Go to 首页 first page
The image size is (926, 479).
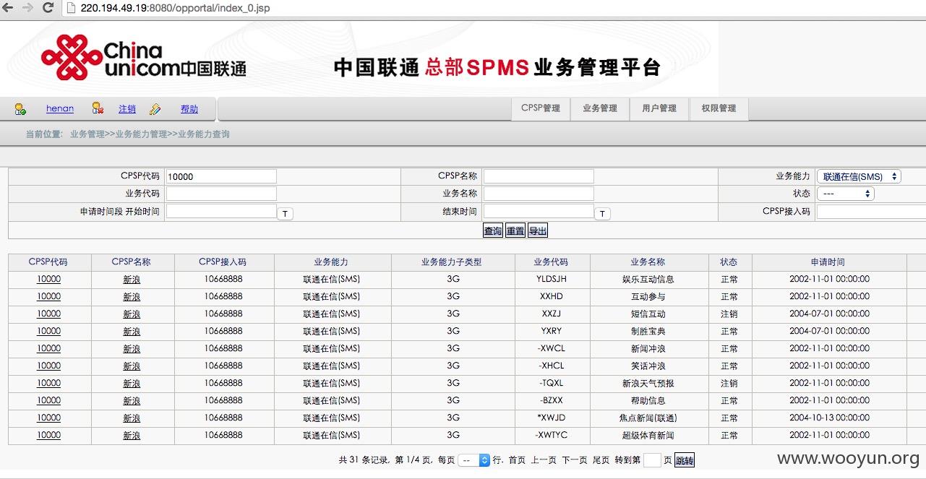pos(517,460)
